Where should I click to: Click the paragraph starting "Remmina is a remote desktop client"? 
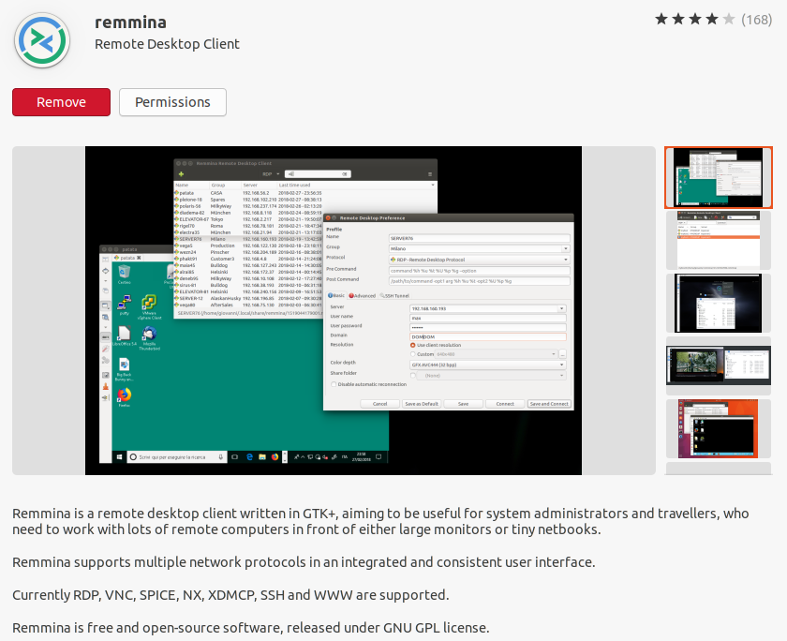(380, 522)
